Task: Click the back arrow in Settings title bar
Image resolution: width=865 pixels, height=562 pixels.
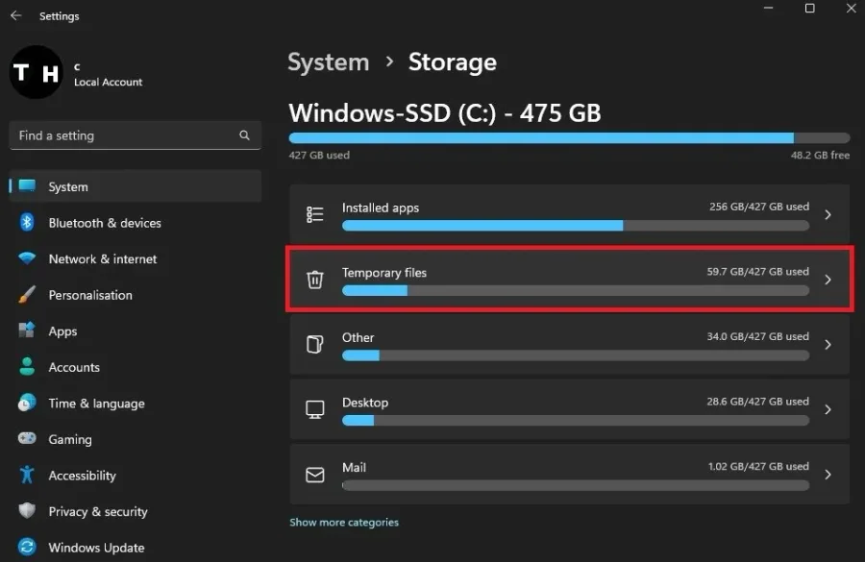Action: click(16, 15)
